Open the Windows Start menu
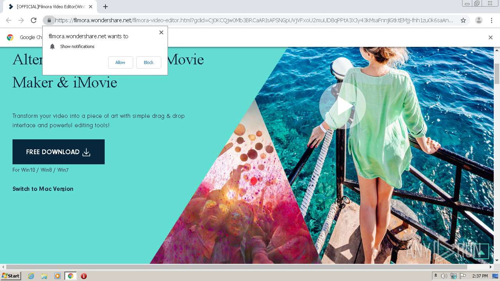 pyautogui.click(x=11, y=276)
